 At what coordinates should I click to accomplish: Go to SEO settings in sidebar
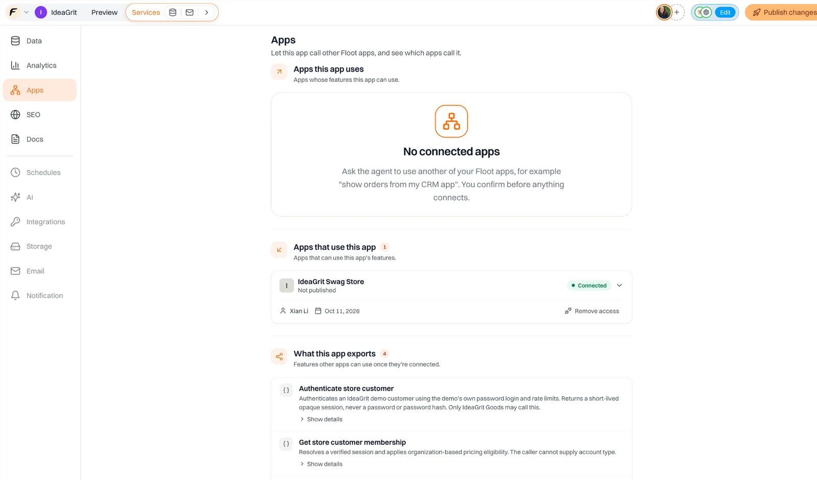coord(40,114)
